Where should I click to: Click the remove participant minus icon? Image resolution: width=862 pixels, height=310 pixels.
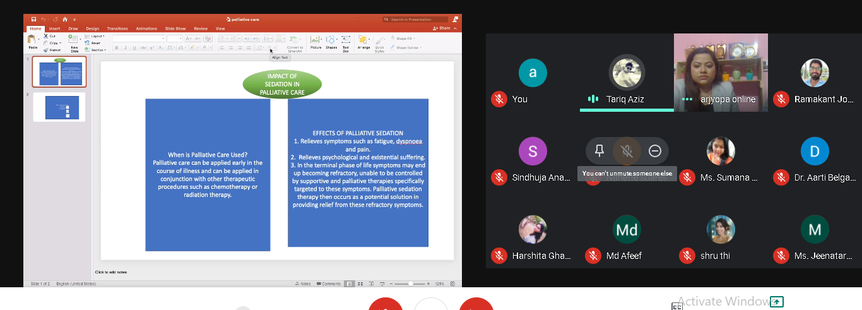(x=654, y=150)
